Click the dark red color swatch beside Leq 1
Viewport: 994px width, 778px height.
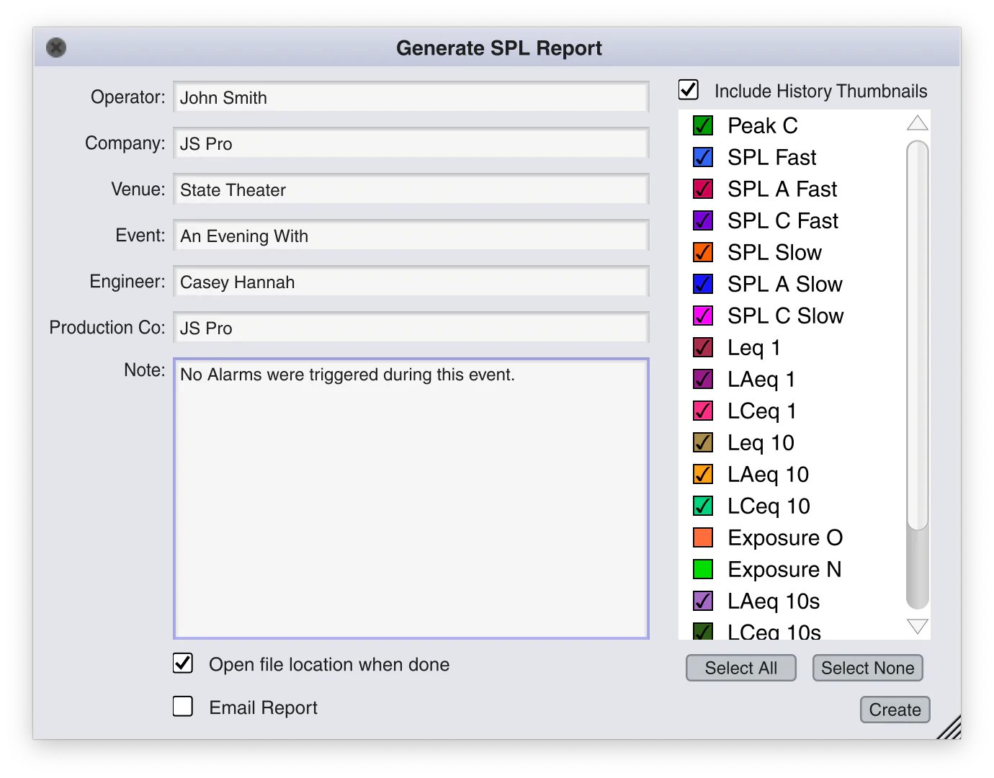tap(702, 347)
